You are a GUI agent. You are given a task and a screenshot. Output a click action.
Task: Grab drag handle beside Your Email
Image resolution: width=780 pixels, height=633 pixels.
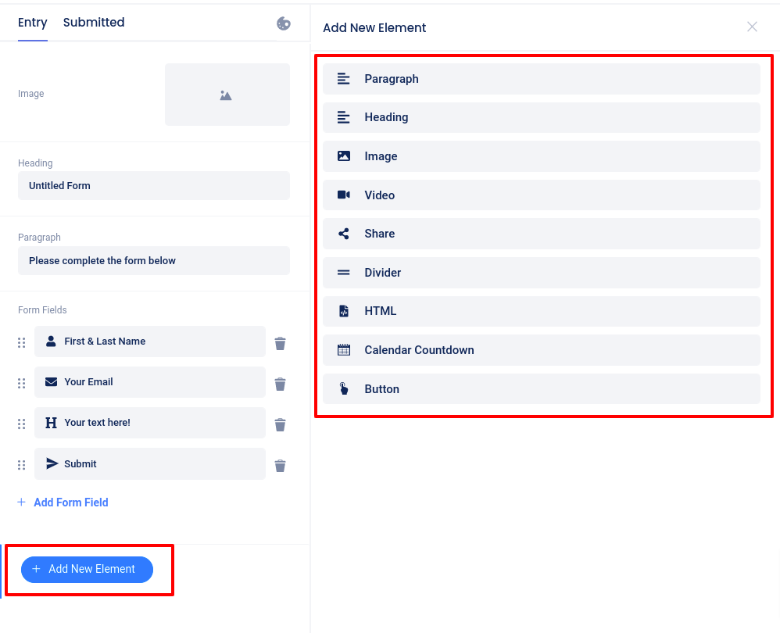point(22,383)
